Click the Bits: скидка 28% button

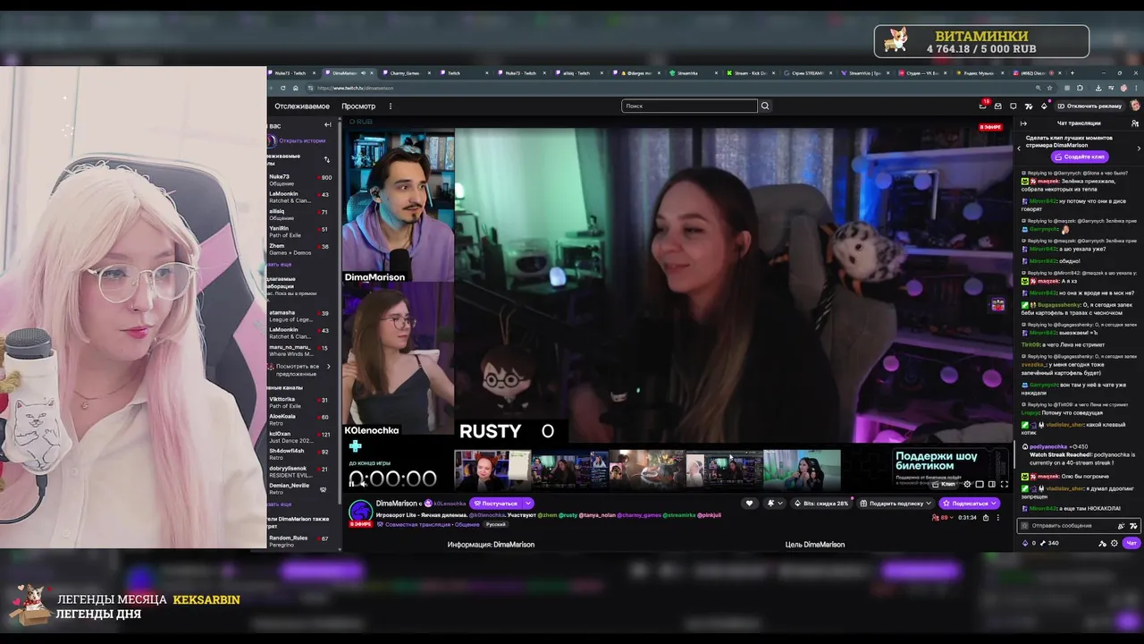pyautogui.click(x=821, y=504)
